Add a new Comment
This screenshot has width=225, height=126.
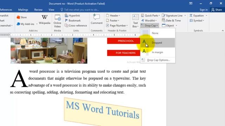[x=97, y=19]
